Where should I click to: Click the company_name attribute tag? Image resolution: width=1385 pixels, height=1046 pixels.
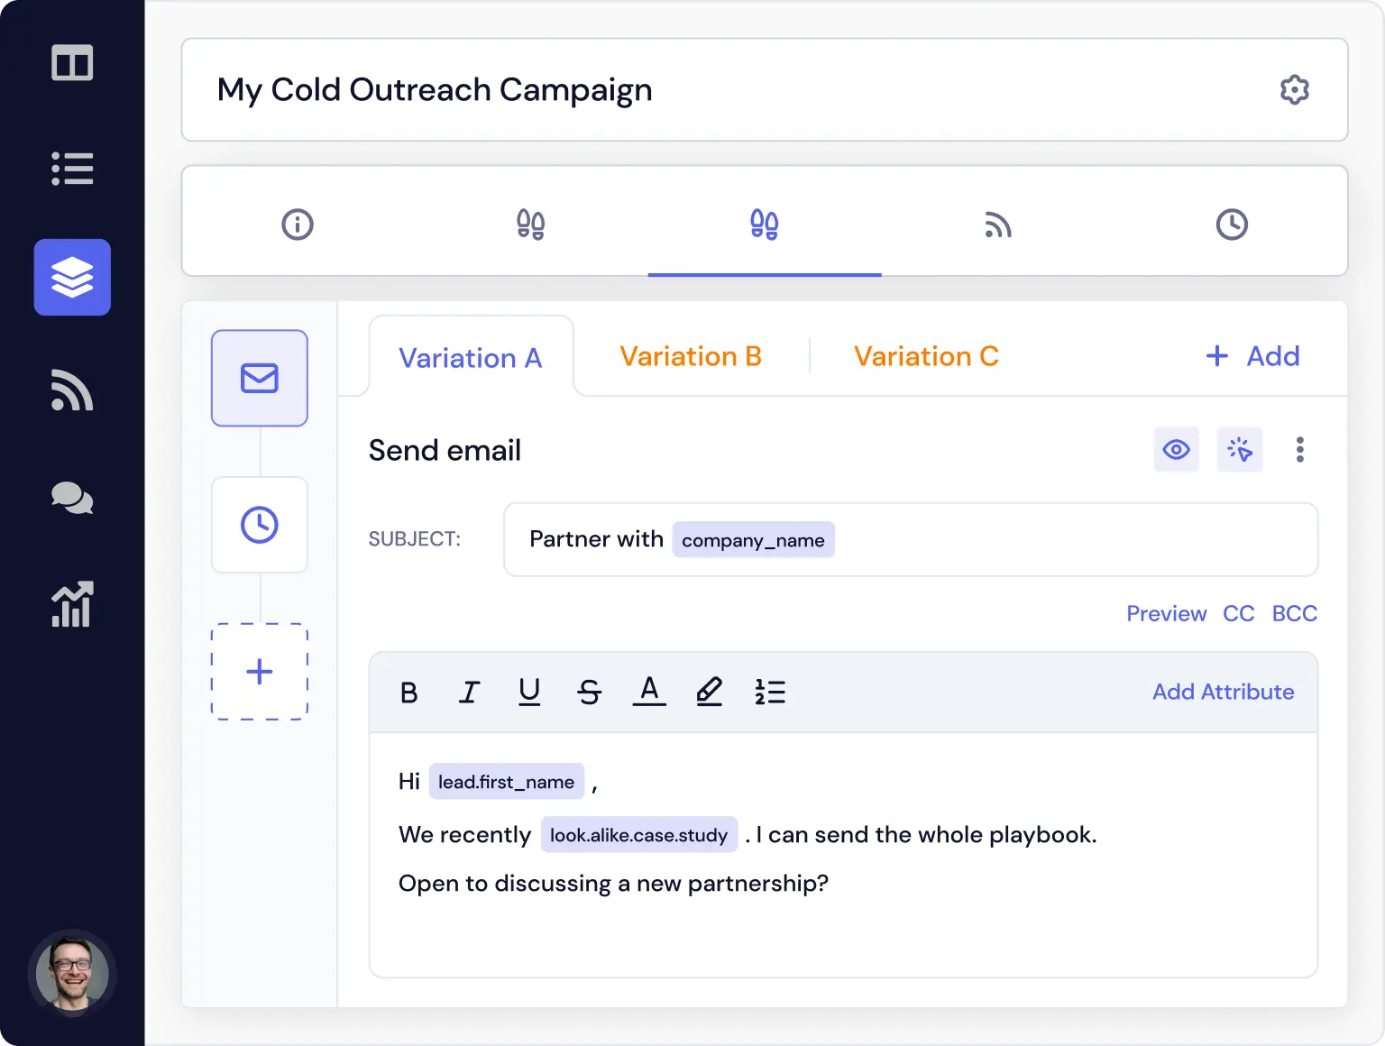pyautogui.click(x=753, y=539)
